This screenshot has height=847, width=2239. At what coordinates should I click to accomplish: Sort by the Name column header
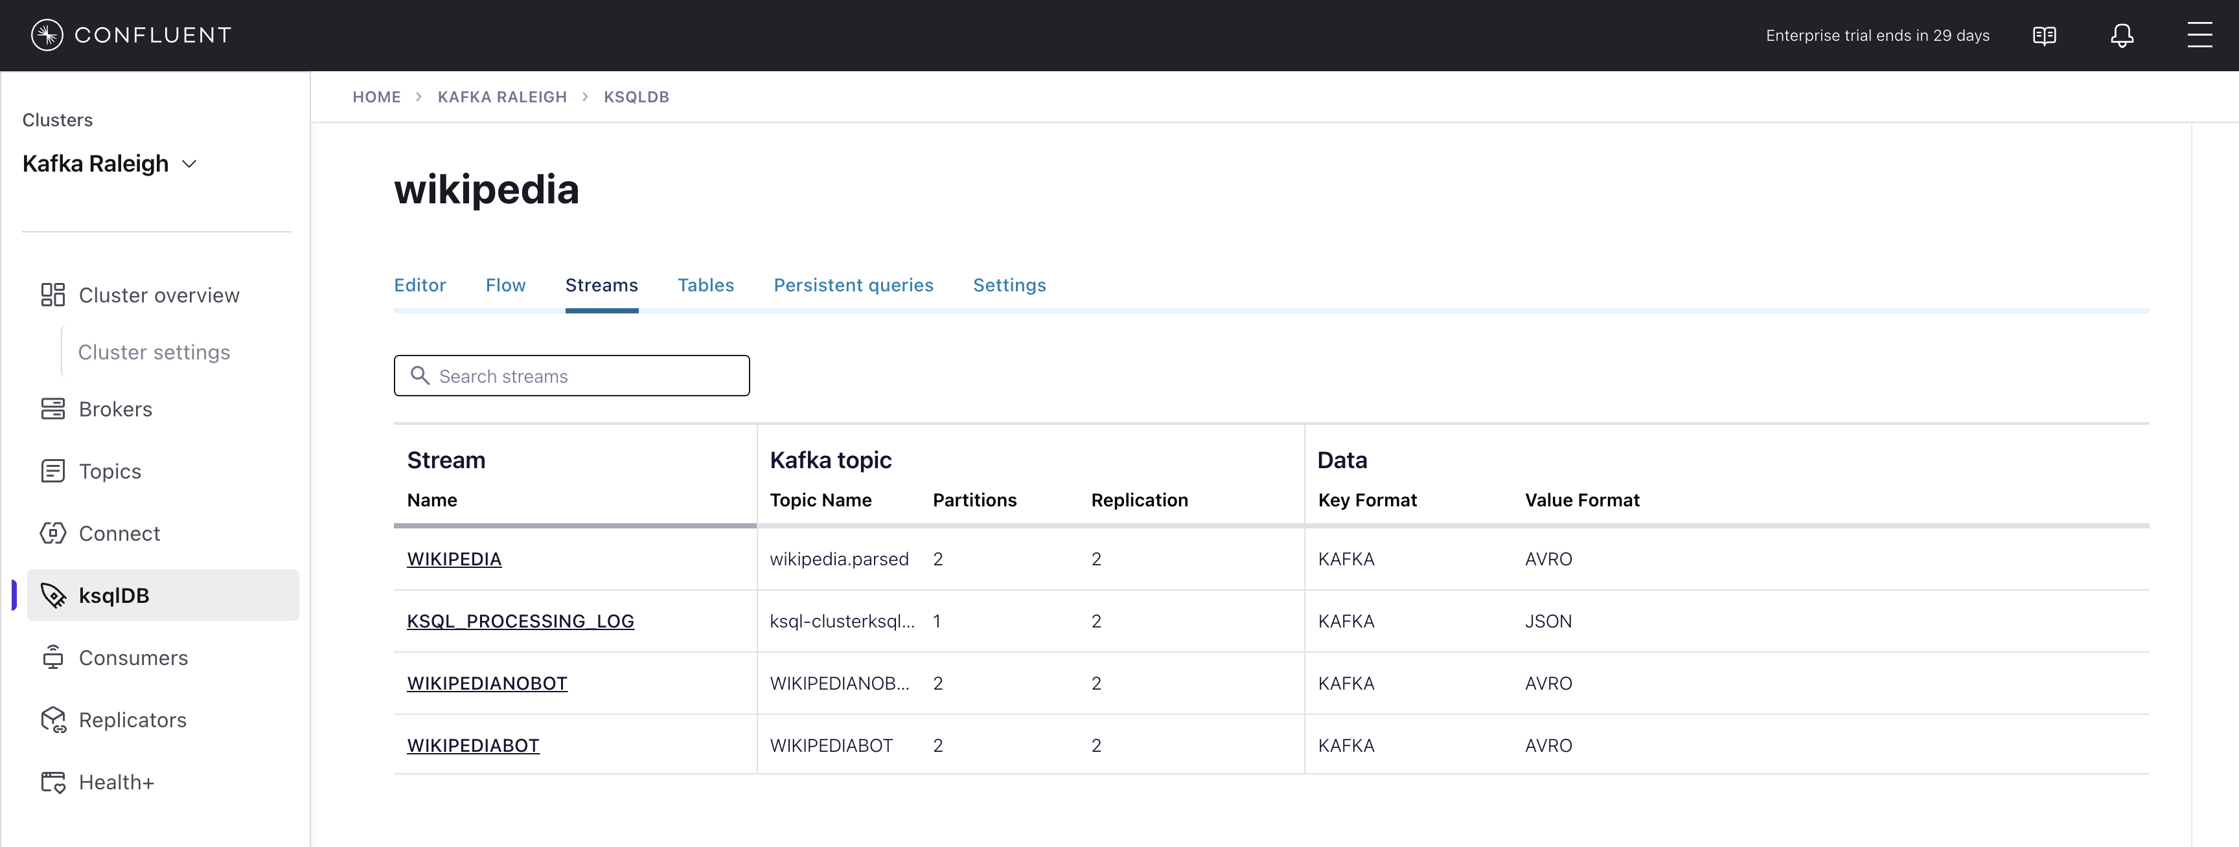tap(432, 501)
